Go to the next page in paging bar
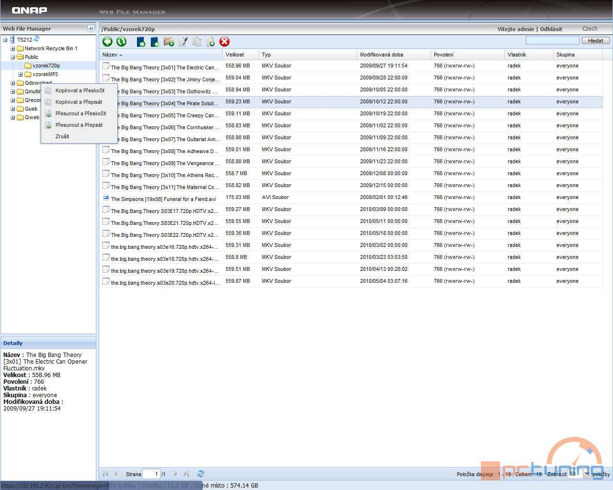This screenshot has height=490, width=613. [x=176, y=474]
